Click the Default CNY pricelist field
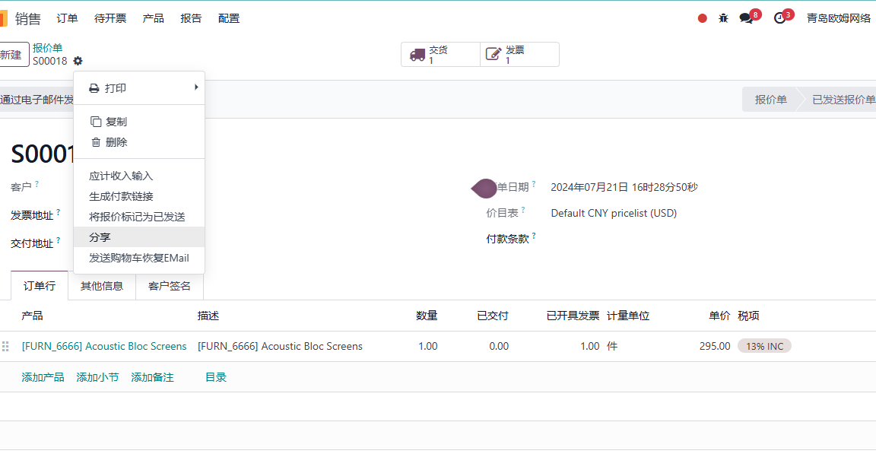876x457 pixels. point(614,213)
